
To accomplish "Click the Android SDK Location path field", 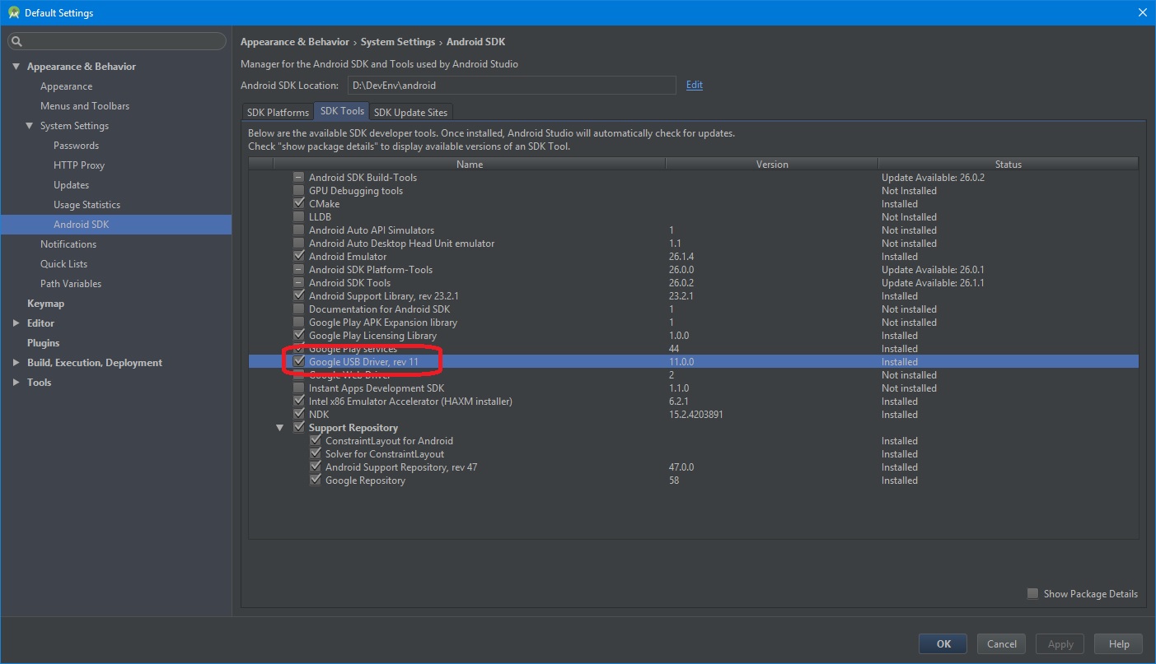I will click(512, 85).
